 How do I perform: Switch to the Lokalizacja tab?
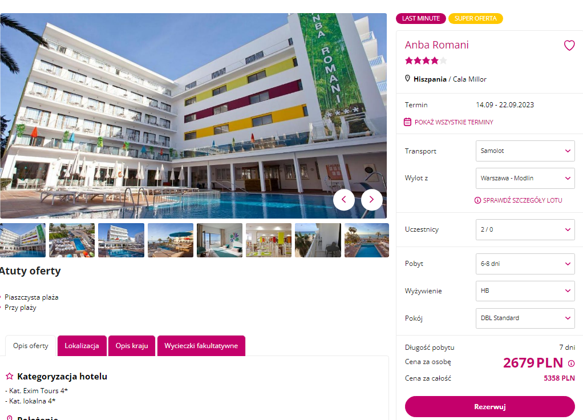[x=82, y=346]
